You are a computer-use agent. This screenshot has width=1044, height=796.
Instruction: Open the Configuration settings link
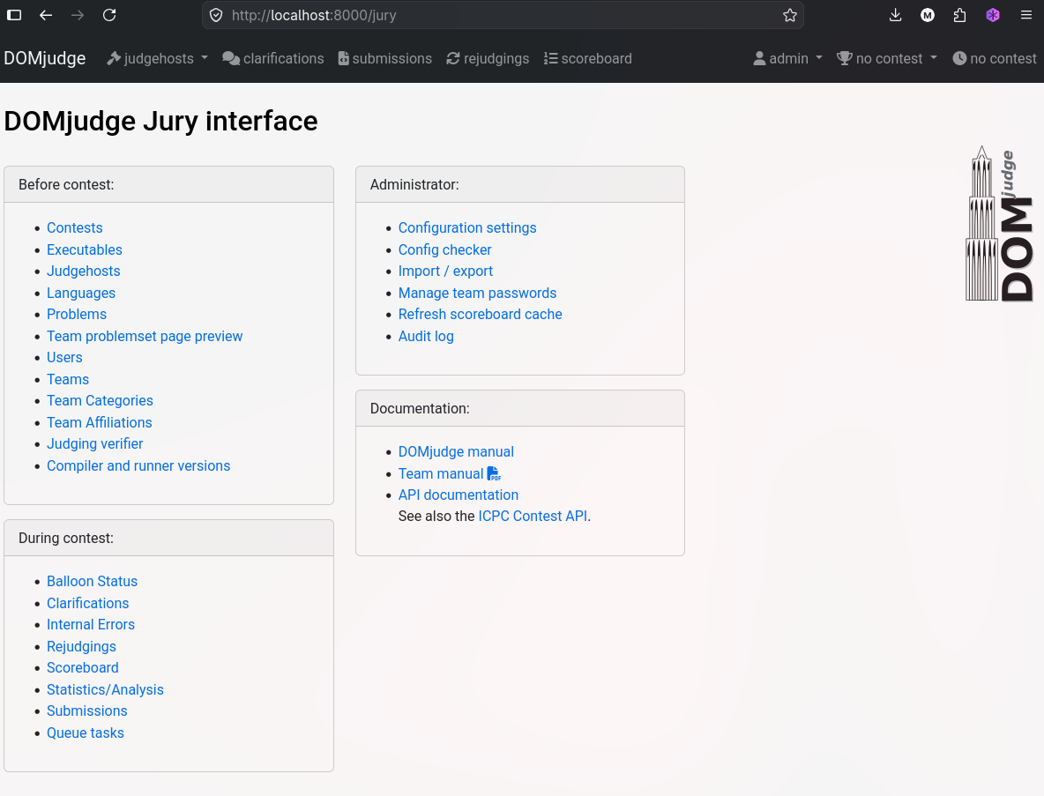tap(466, 227)
